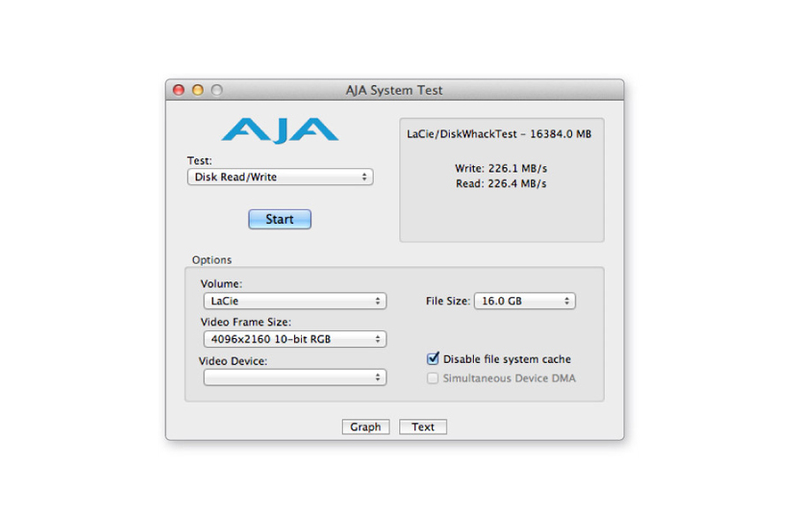Minimize the AJA System Test window
This screenshot has width=797, height=531.
(x=197, y=90)
